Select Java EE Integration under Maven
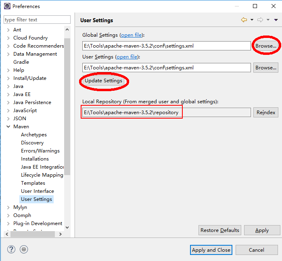Image resolution: width=282 pixels, height=261 pixels. coord(42,167)
